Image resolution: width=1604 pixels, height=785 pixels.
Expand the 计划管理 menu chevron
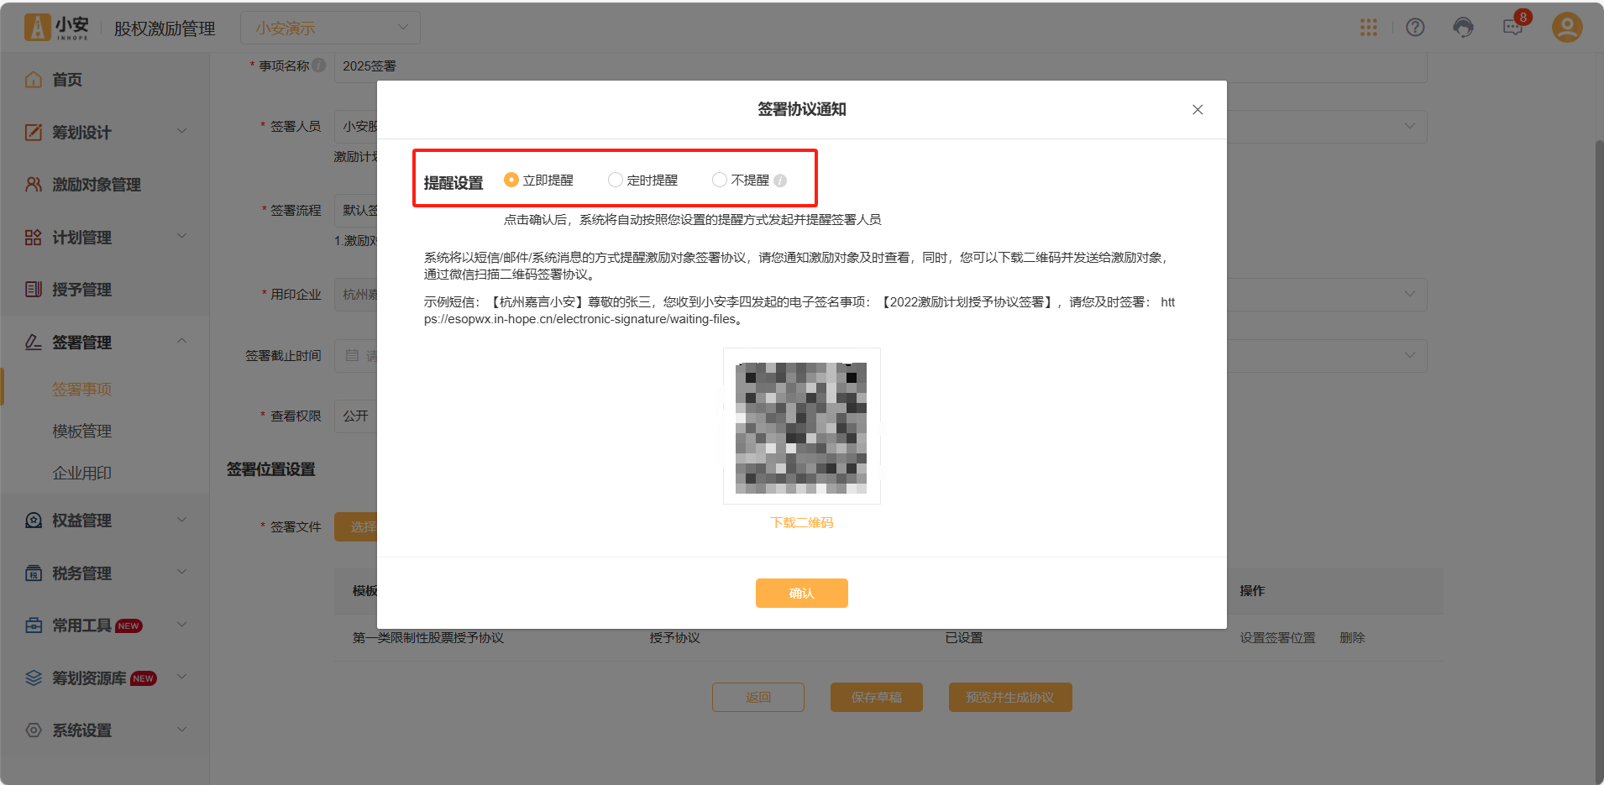[182, 236]
